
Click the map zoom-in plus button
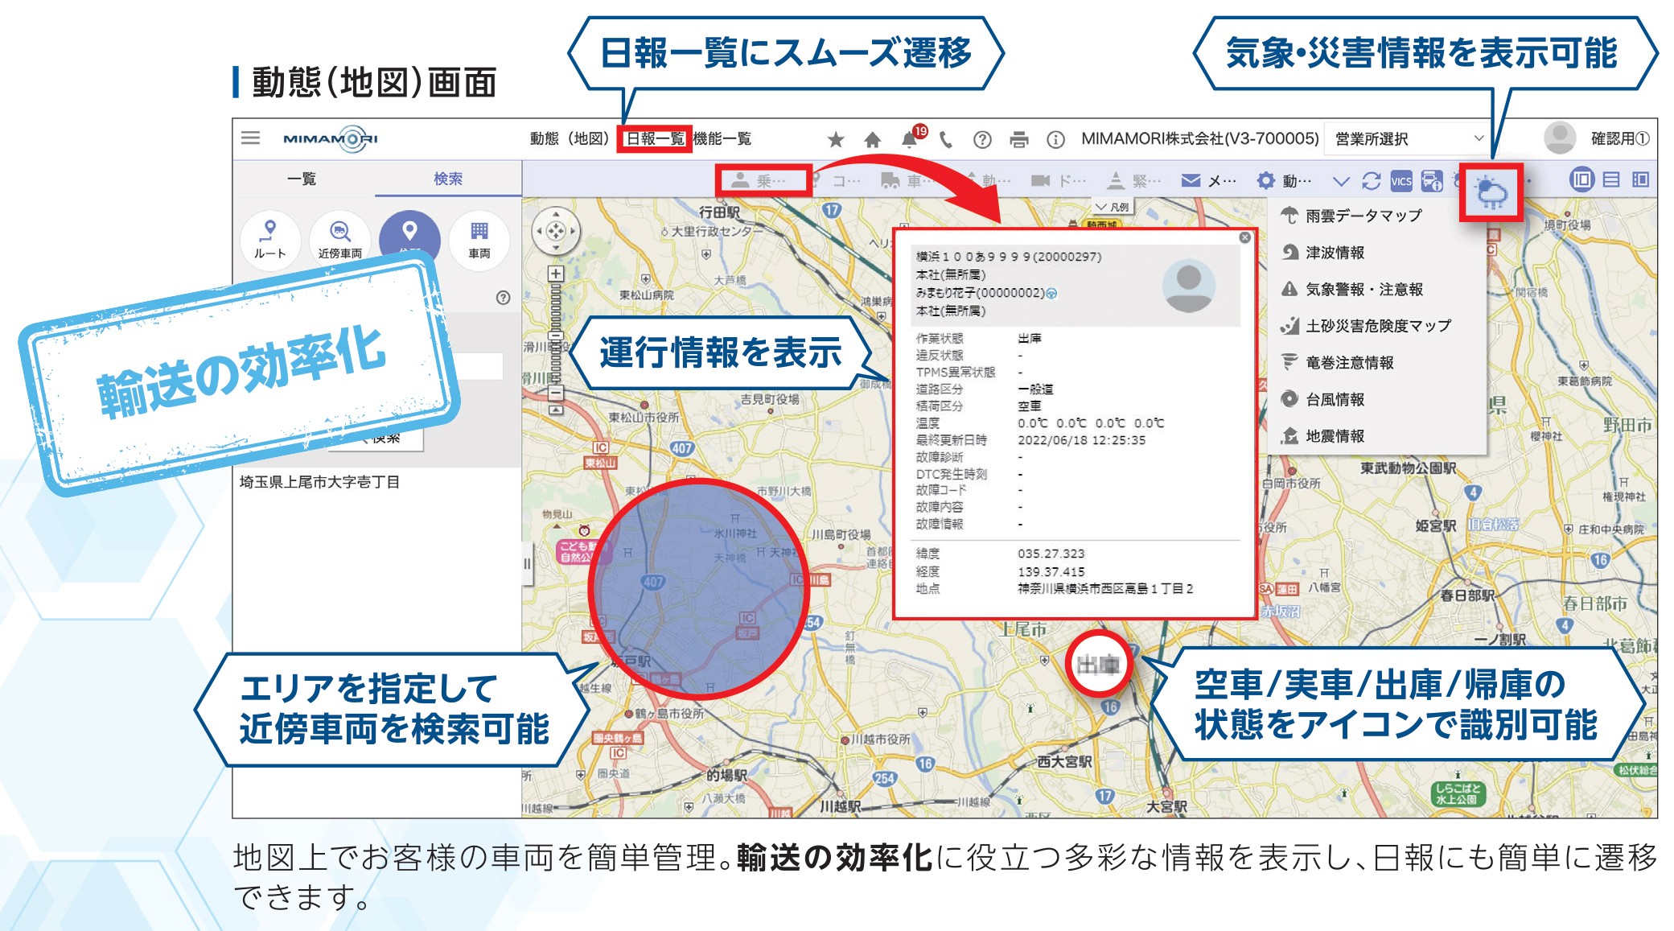pyautogui.click(x=555, y=274)
